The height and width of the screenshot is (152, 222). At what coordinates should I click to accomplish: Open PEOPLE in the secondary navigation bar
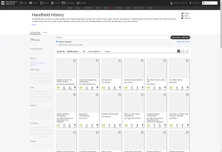point(150,8)
